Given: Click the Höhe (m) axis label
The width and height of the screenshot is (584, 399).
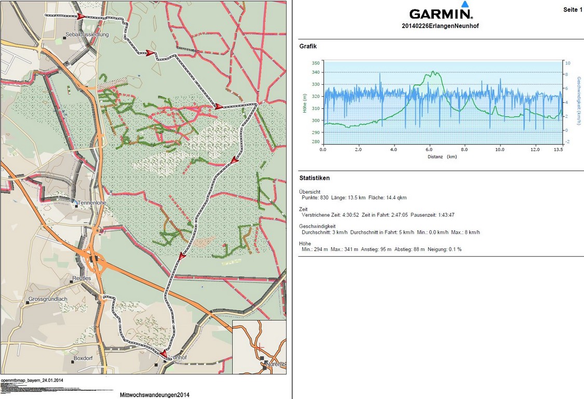Looking at the screenshot, I should 305,102.
